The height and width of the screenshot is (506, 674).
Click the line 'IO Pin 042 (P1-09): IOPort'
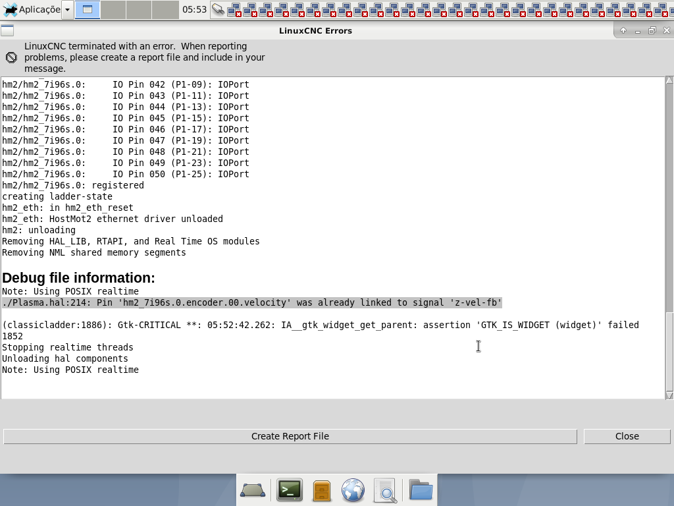[126, 84]
